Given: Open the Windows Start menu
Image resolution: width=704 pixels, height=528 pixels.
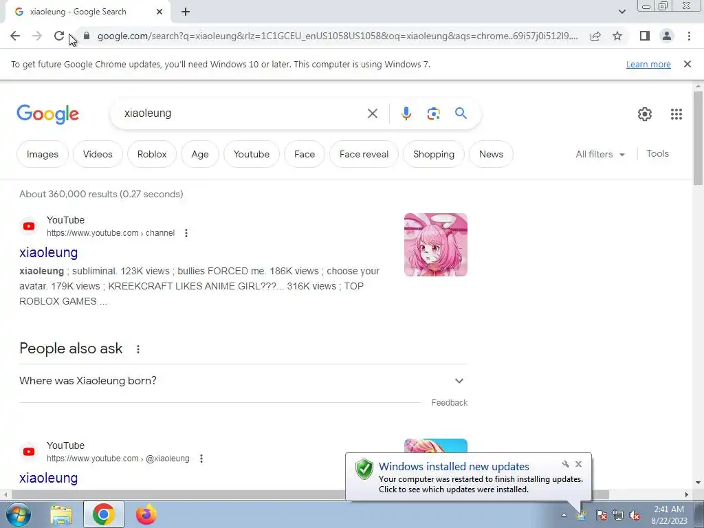Looking at the screenshot, I should point(18,514).
